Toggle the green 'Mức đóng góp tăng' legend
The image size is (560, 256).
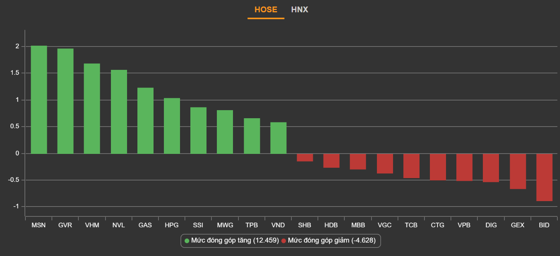click(x=231, y=241)
